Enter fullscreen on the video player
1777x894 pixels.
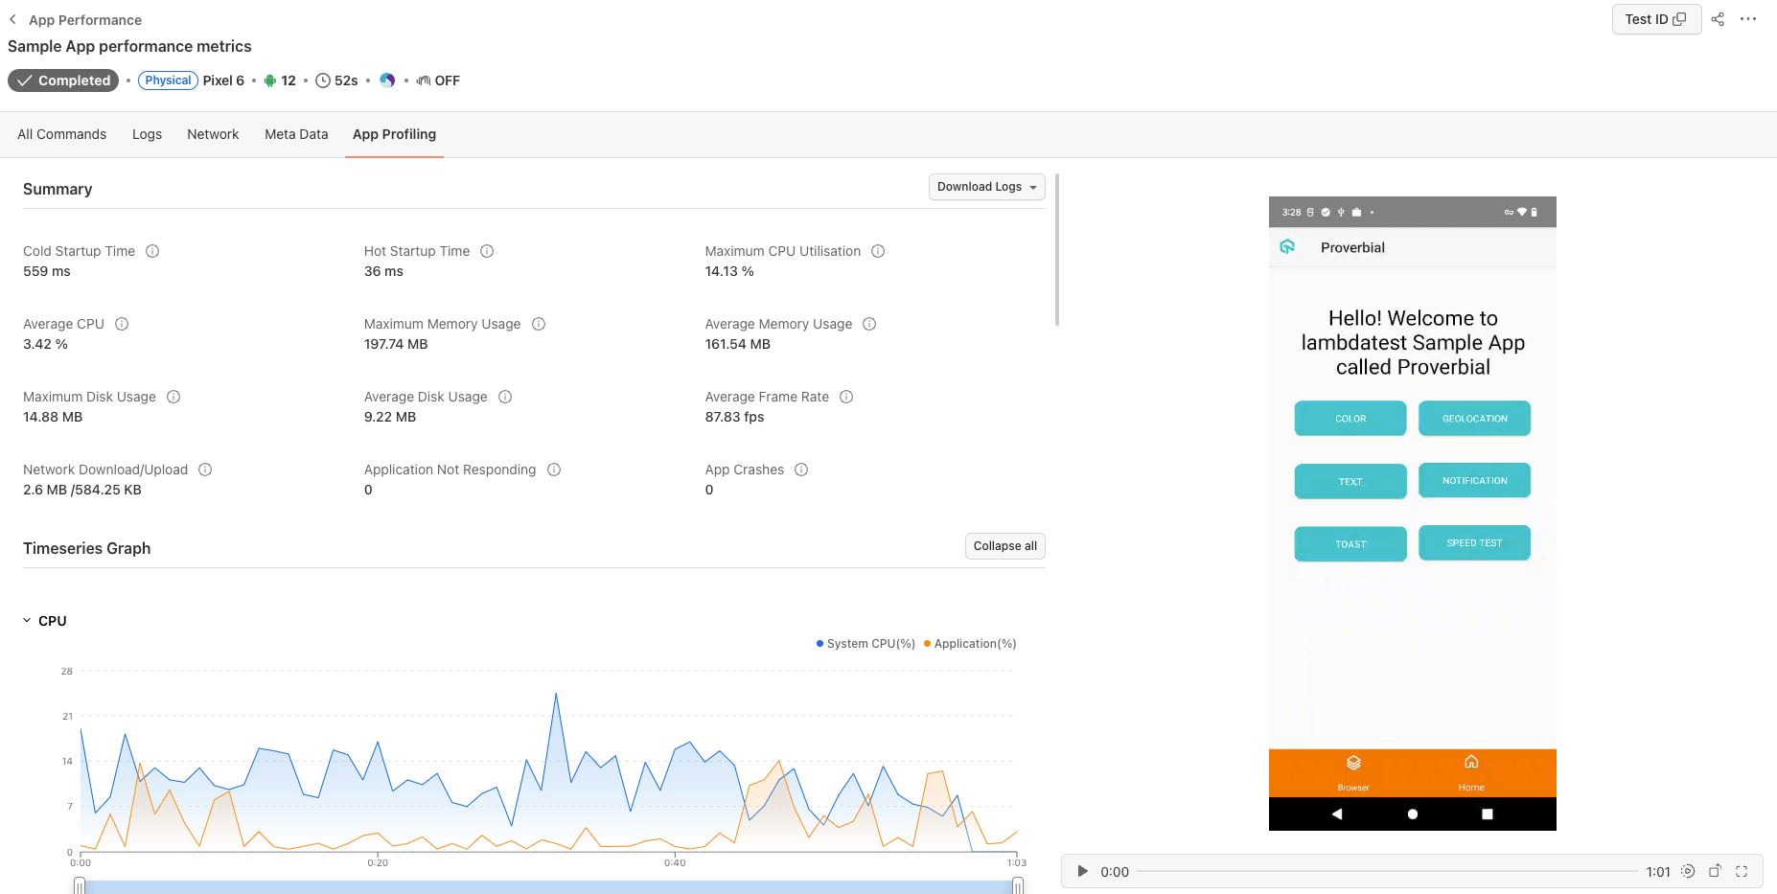(x=1742, y=872)
